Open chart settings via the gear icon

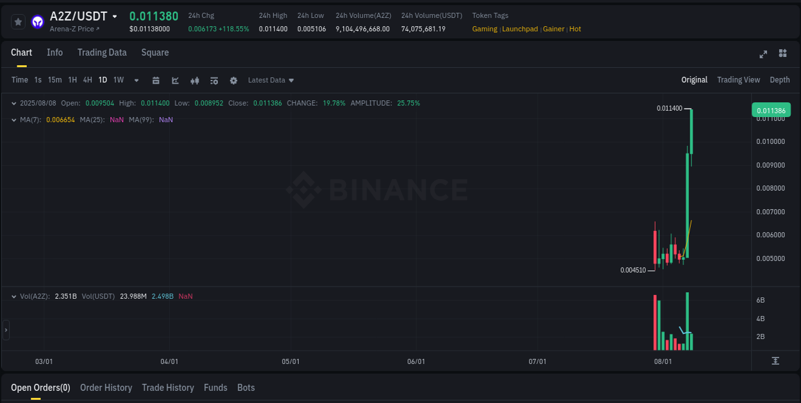[x=233, y=80]
